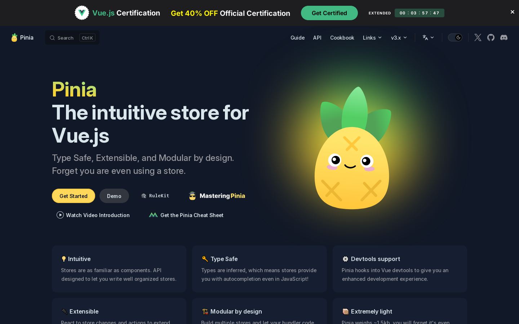Click the Intuitive feature card lightbulb icon
The image size is (519, 324).
coord(64,259)
